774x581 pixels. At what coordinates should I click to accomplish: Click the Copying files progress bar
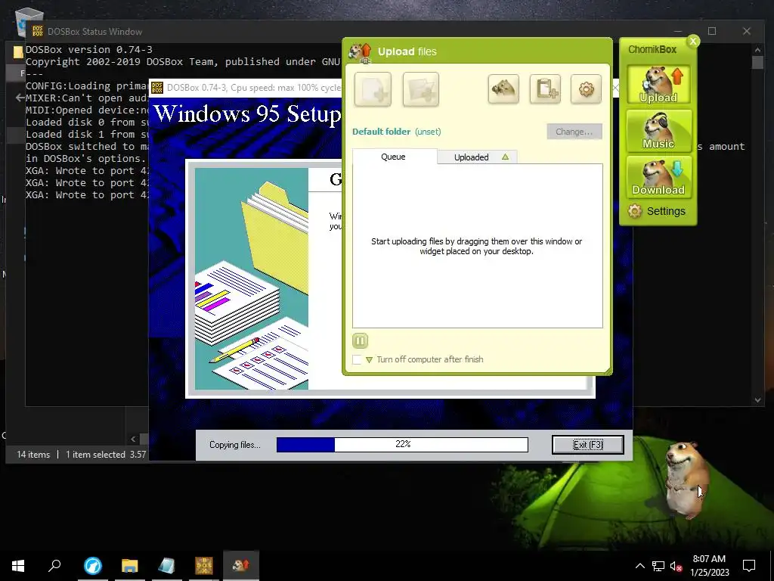(402, 445)
